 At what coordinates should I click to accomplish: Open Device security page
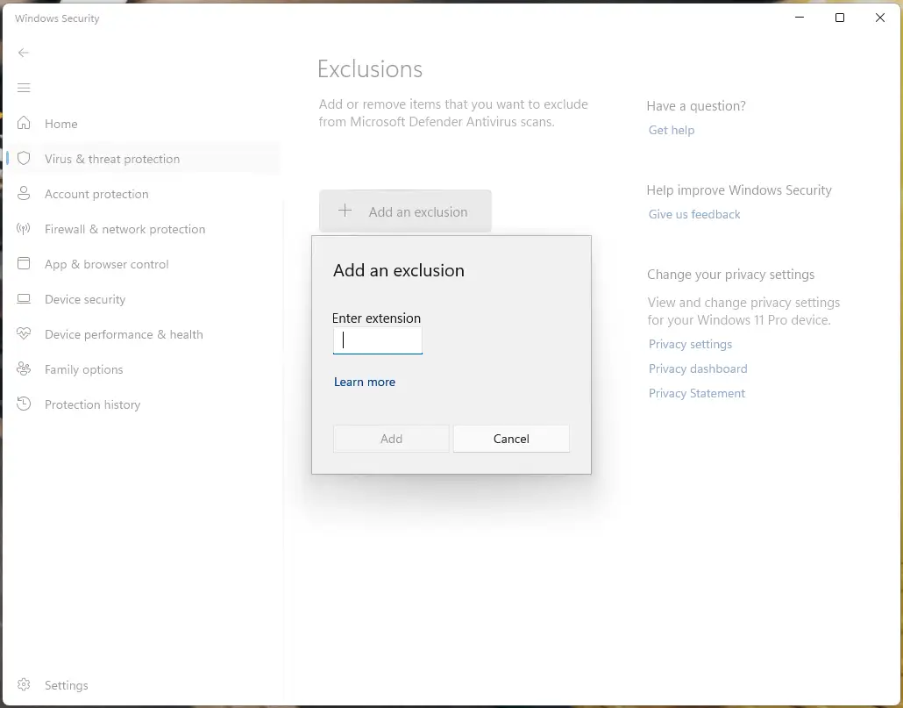(x=85, y=299)
